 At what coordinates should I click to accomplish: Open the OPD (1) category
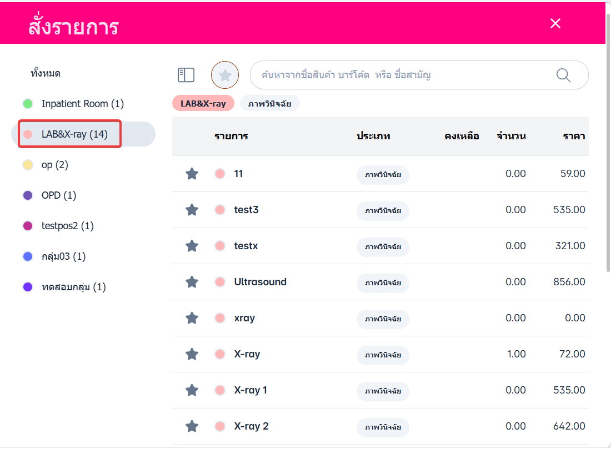58,195
